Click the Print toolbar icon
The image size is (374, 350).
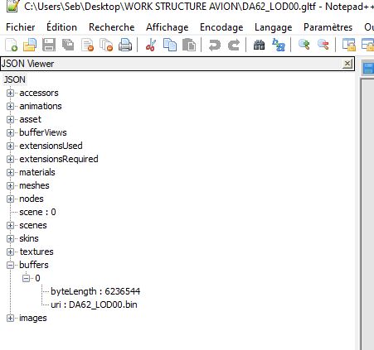pos(125,45)
